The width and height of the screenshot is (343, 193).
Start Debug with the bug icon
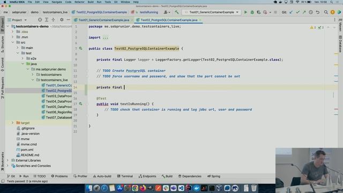click(x=252, y=12)
